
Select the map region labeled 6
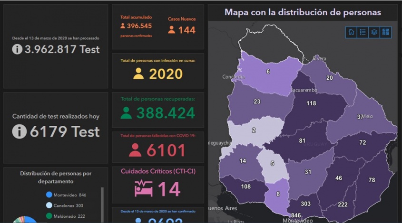point(268,72)
